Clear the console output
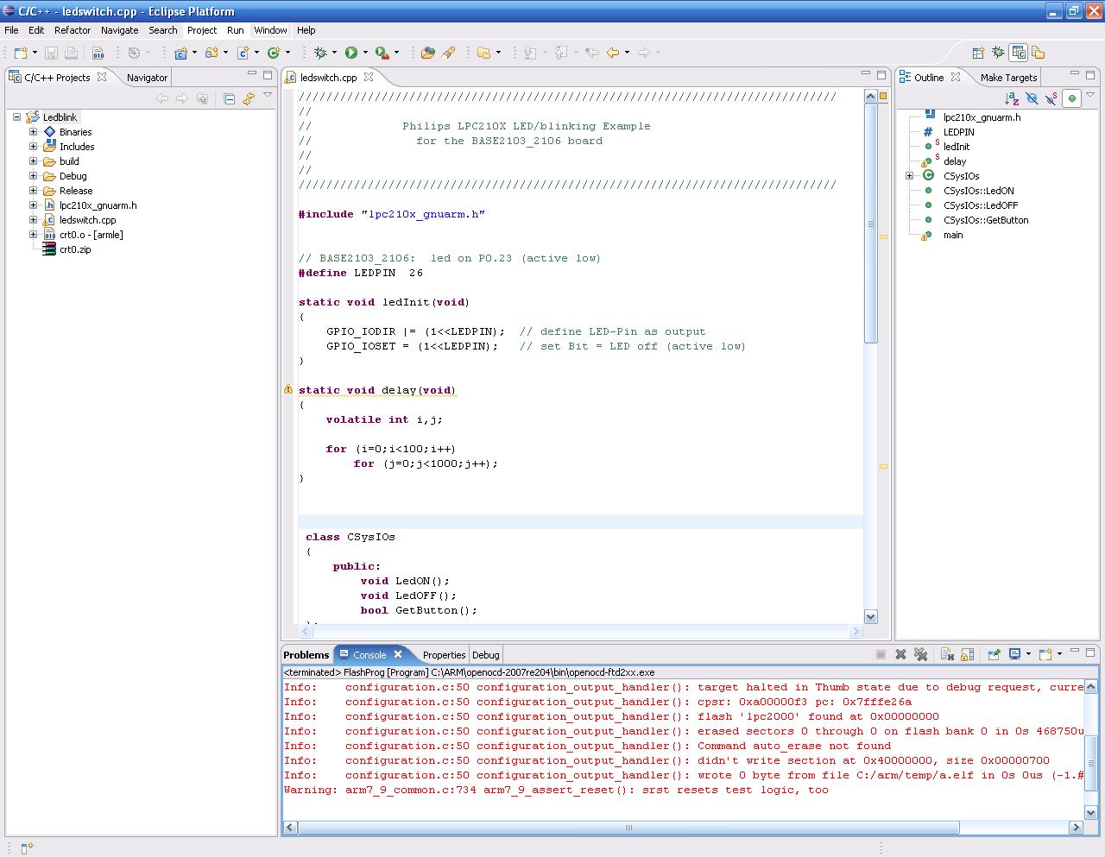The width and height of the screenshot is (1105, 857). click(946, 654)
